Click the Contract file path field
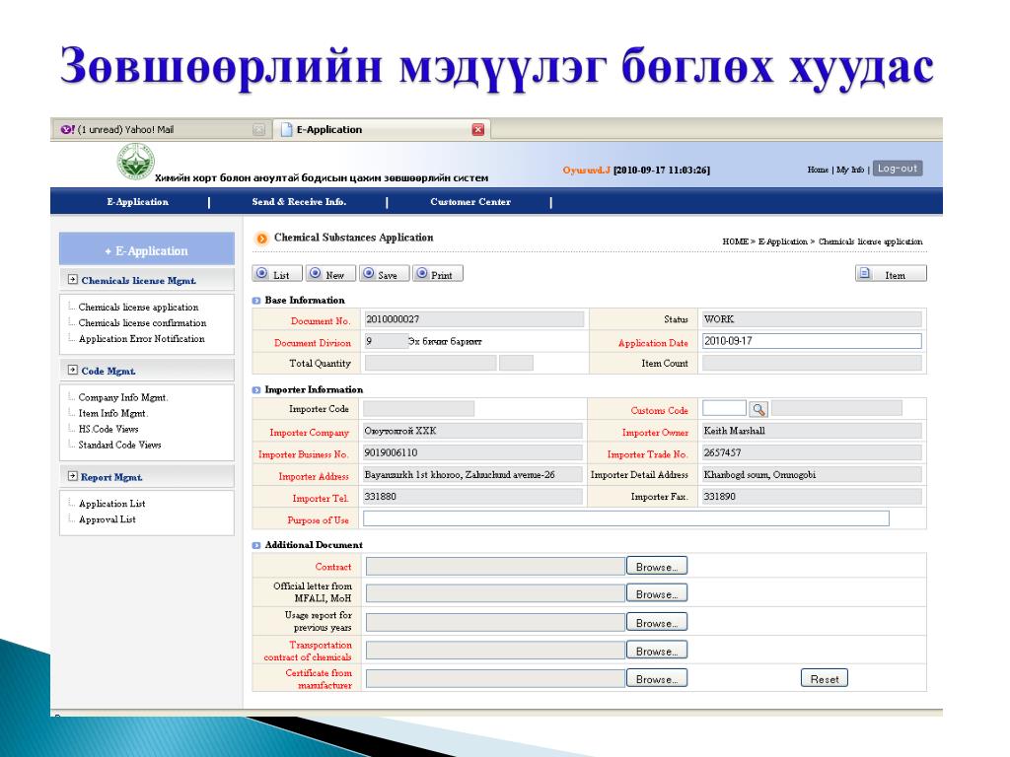The image size is (1010, 757). [x=495, y=567]
